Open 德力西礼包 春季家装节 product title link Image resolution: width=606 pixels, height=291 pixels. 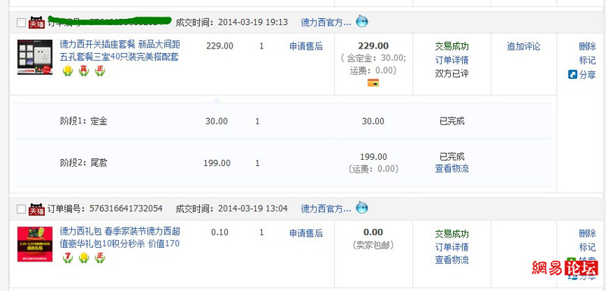(120, 237)
